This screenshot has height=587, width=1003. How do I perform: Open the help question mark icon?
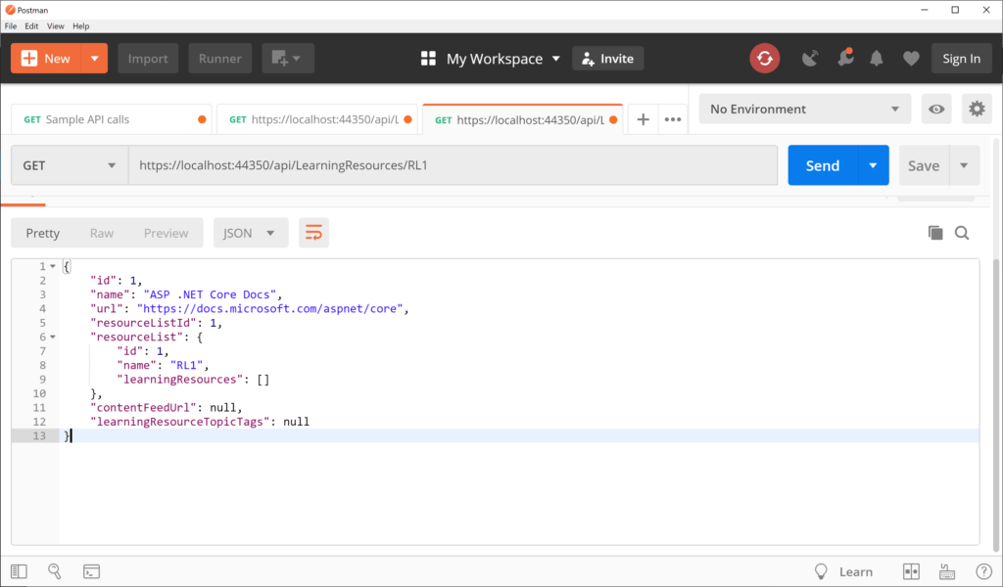tap(983, 571)
